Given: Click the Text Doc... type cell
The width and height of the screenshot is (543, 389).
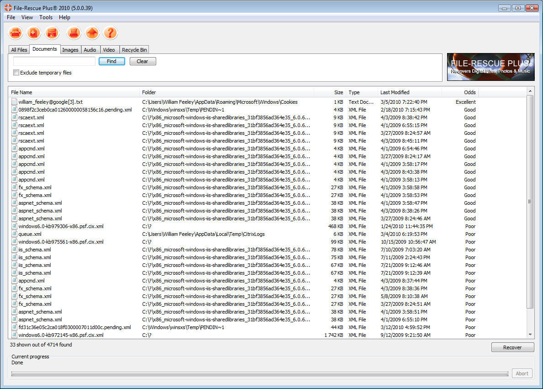Looking at the screenshot, I should (x=361, y=102).
